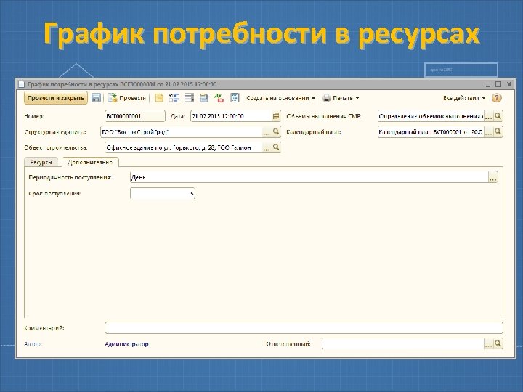Image resolution: width=523 pixels, height=392 pixels.
Task: Click the Провести toolbar button
Action: point(127,98)
